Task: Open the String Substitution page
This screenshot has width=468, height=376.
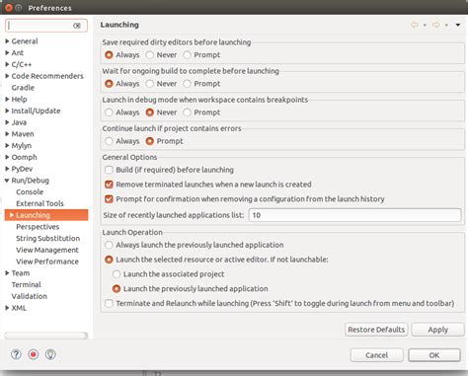Action: coord(47,238)
